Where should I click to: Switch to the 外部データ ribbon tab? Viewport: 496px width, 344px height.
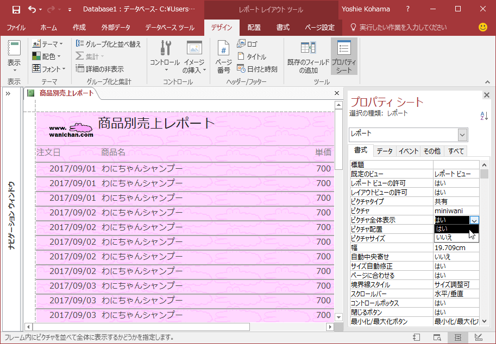pyautogui.click(x=116, y=28)
